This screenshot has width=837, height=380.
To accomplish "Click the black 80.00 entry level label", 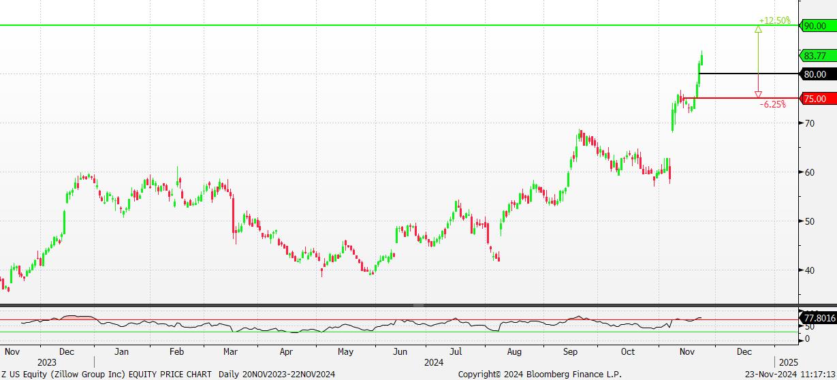I will [x=815, y=74].
